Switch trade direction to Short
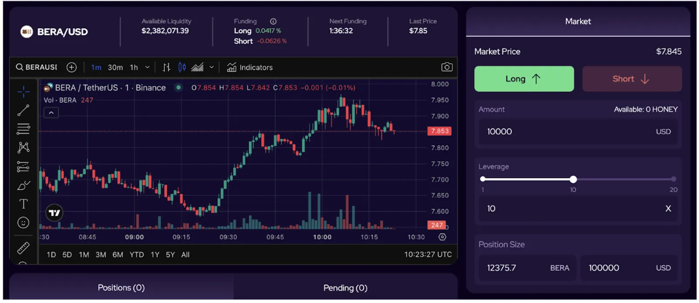 click(632, 79)
